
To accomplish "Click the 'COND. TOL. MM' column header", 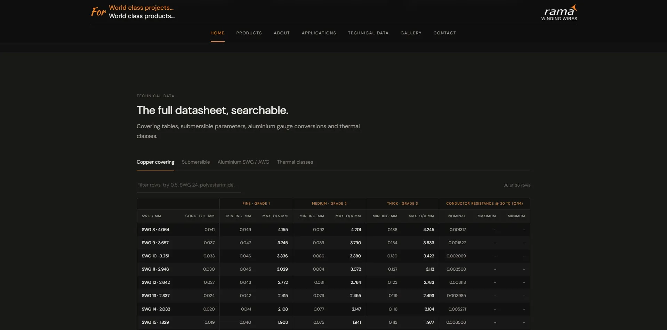I will pos(200,216).
